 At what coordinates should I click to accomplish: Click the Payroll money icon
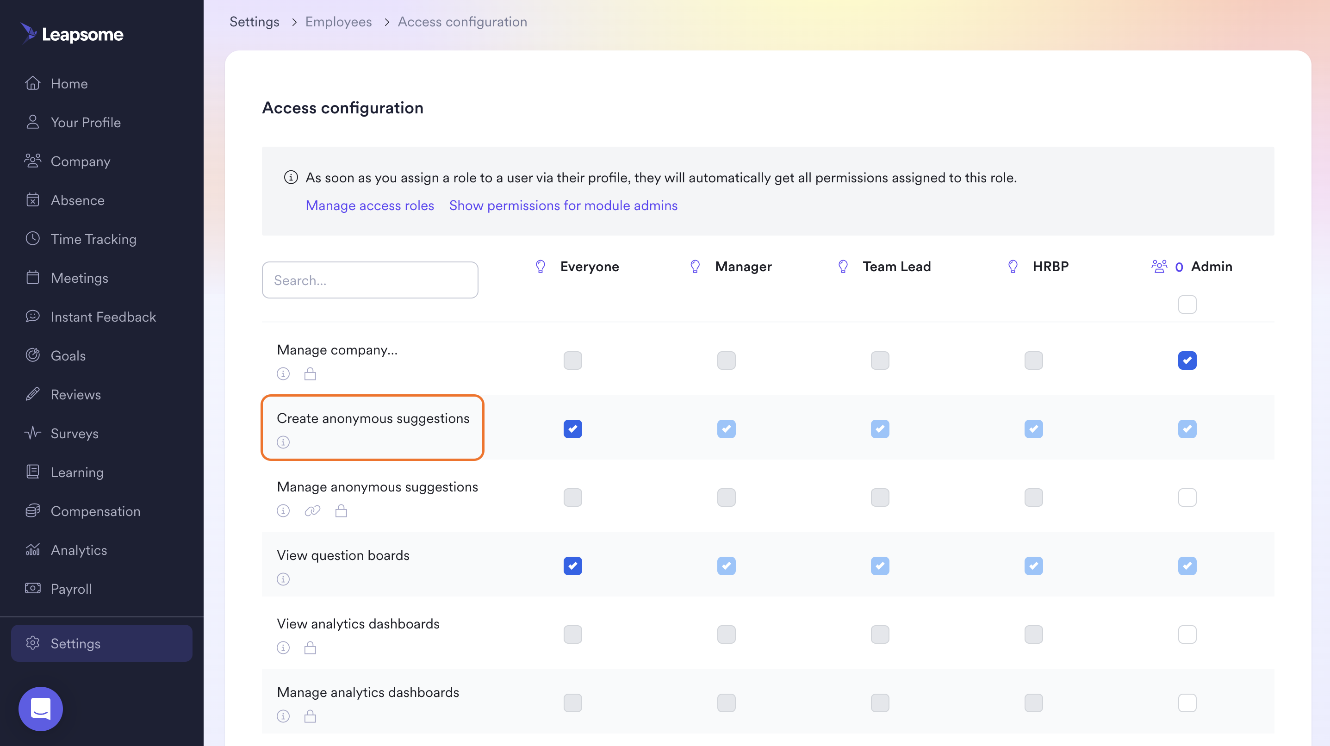pyautogui.click(x=32, y=589)
